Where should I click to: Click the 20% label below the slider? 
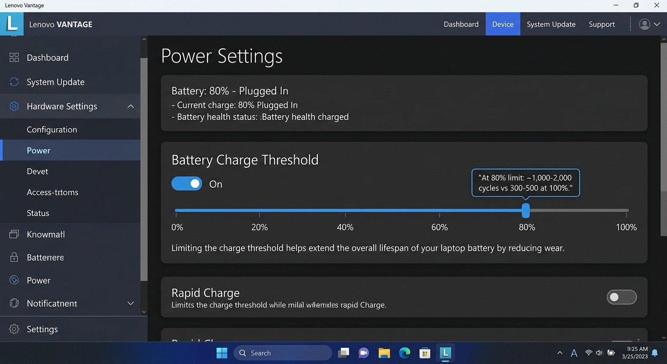point(260,227)
